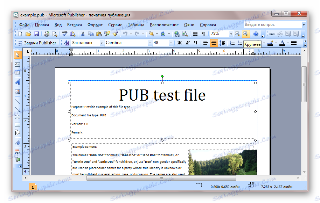Select the Bookmark tool

18,143
